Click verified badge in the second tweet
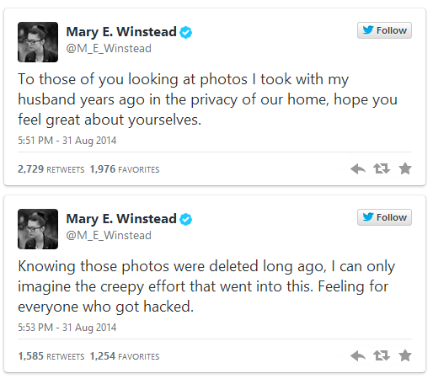This screenshot has height=379, width=433. tap(185, 219)
